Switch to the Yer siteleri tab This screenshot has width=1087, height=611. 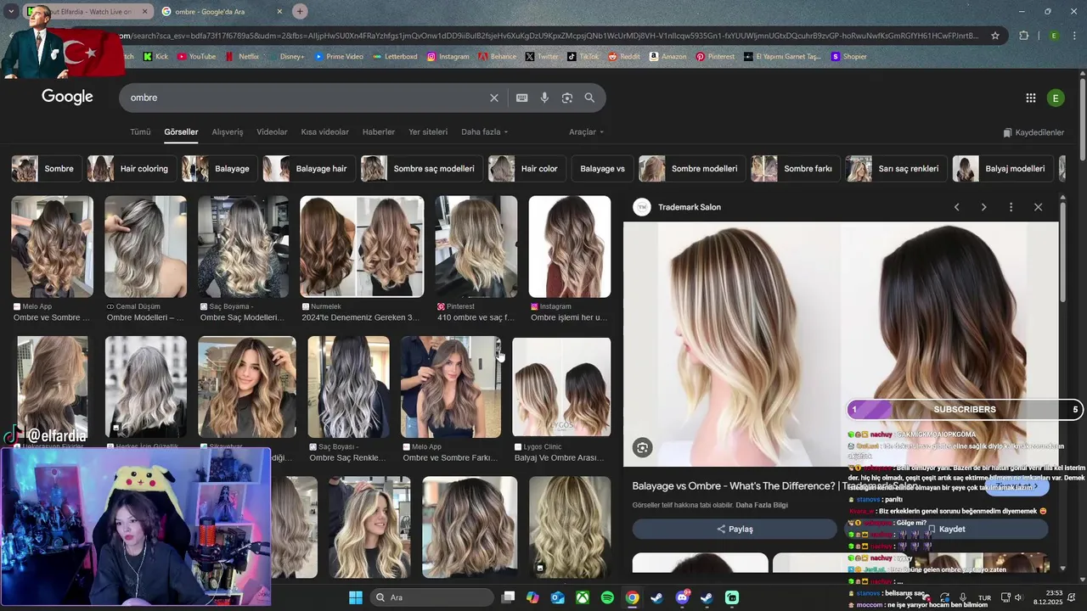tap(428, 132)
